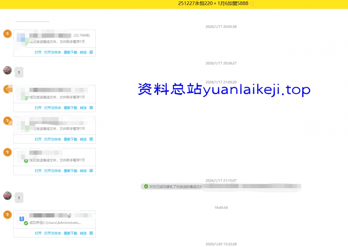The height and width of the screenshot is (247, 348).
Task: Click the topmost flower avatar next to message 1
Action: pyautogui.click(x=7, y=70)
